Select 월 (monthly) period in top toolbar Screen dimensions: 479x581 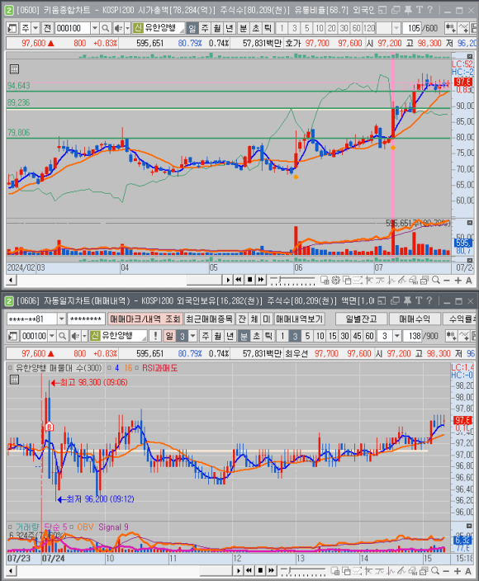[x=217, y=28]
